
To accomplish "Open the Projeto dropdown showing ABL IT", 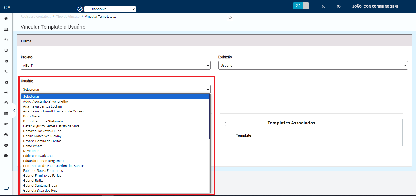I will pyautogui.click(x=116, y=65).
